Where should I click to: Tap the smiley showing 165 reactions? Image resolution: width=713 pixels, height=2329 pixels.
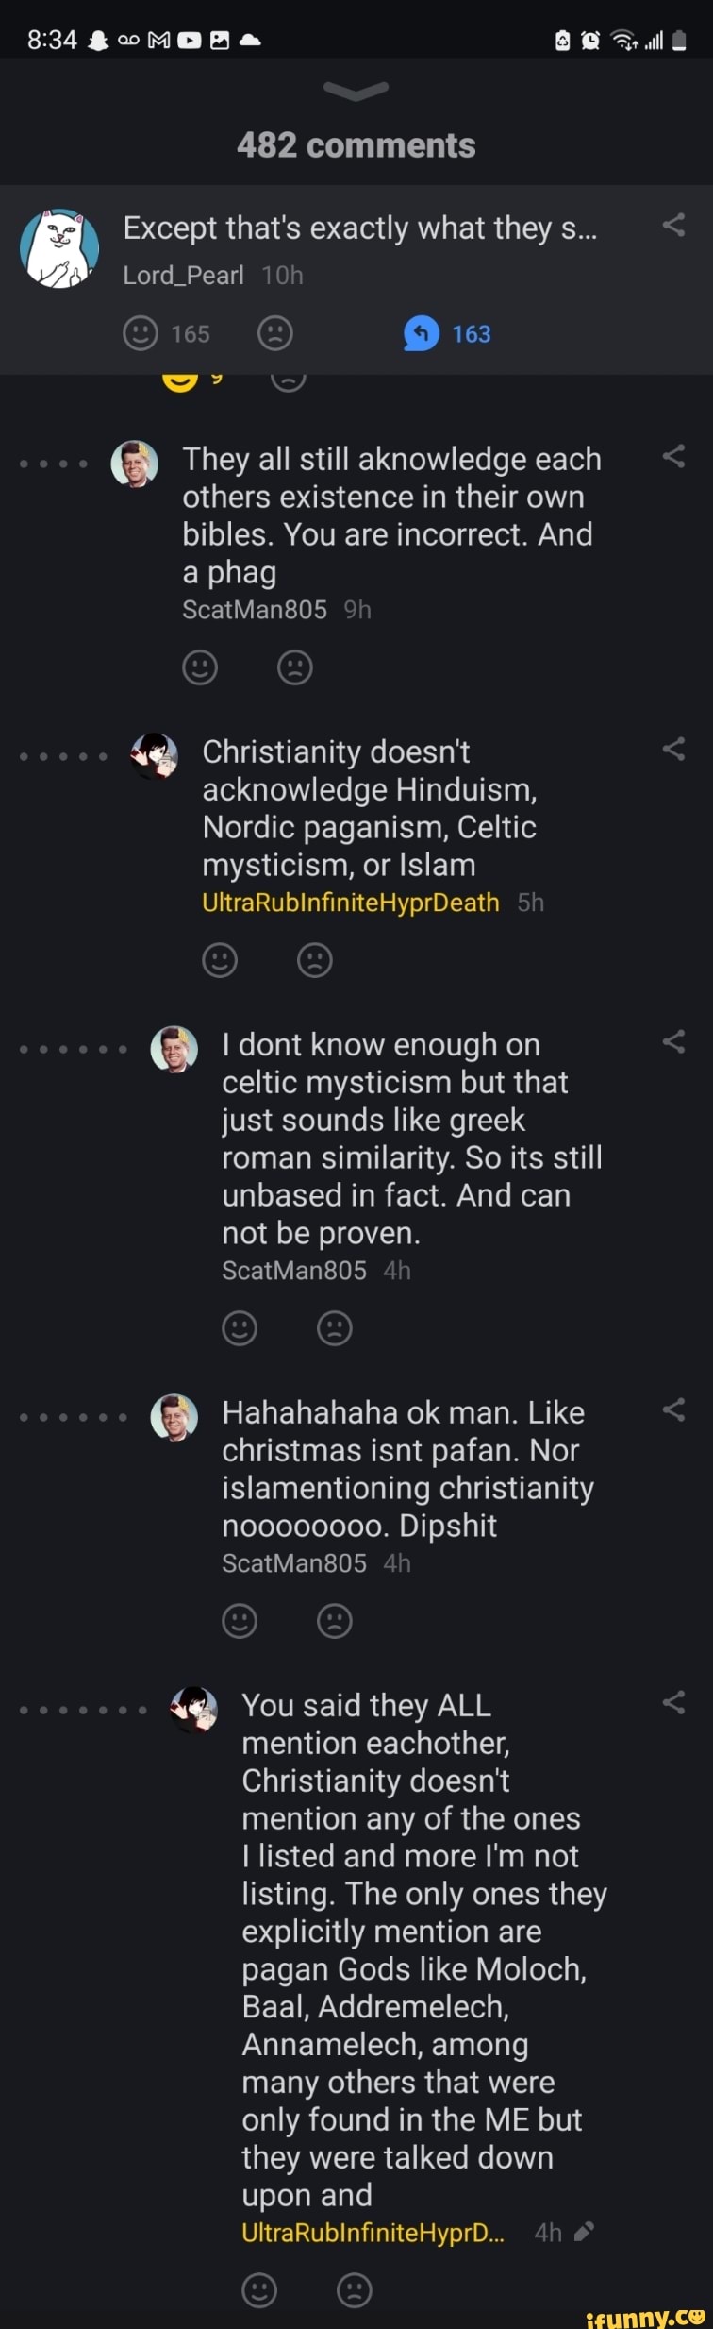tap(141, 333)
